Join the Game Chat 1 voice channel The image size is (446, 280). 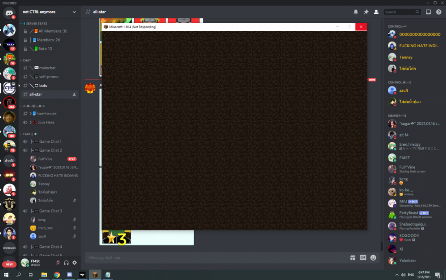pos(50,141)
